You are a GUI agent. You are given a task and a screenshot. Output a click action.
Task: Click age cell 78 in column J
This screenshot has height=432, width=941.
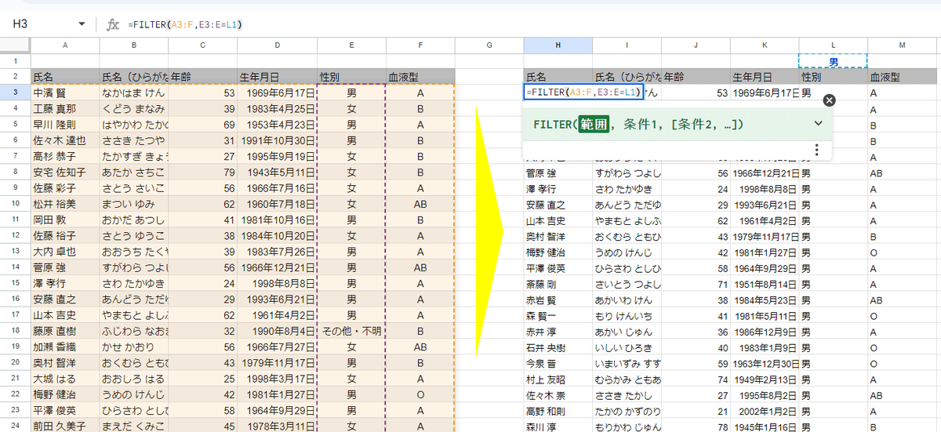(696, 426)
